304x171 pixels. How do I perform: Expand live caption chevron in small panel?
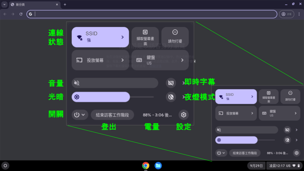(296, 130)
